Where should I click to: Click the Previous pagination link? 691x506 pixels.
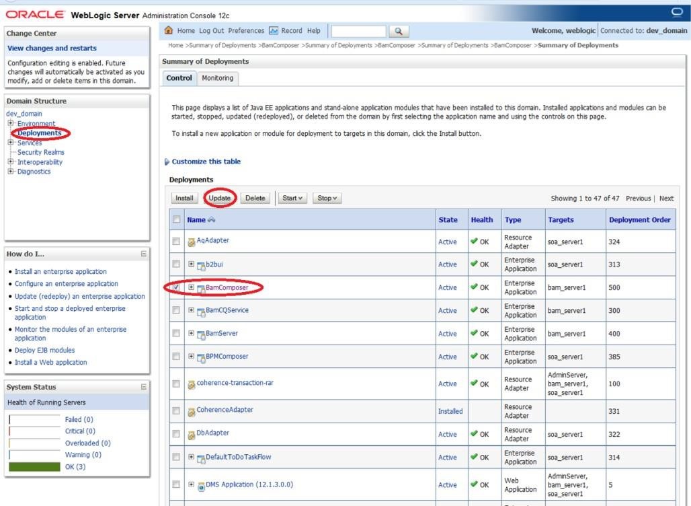(x=638, y=198)
